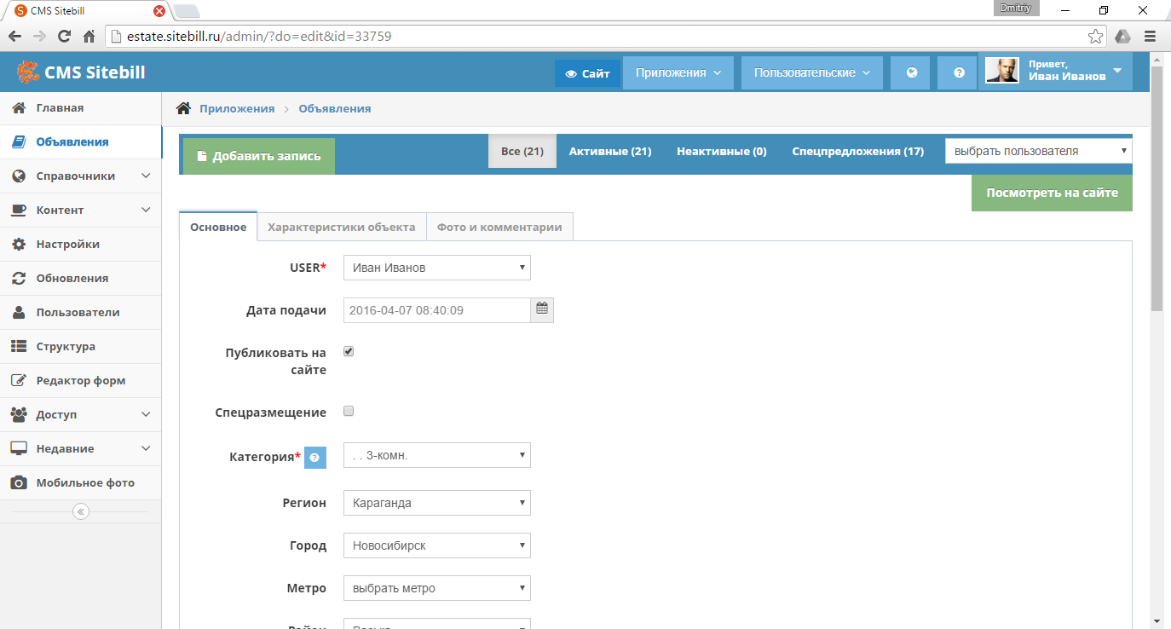Click the camera icon beside Мобильное фото
The width and height of the screenshot is (1171, 629).
pyautogui.click(x=19, y=483)
